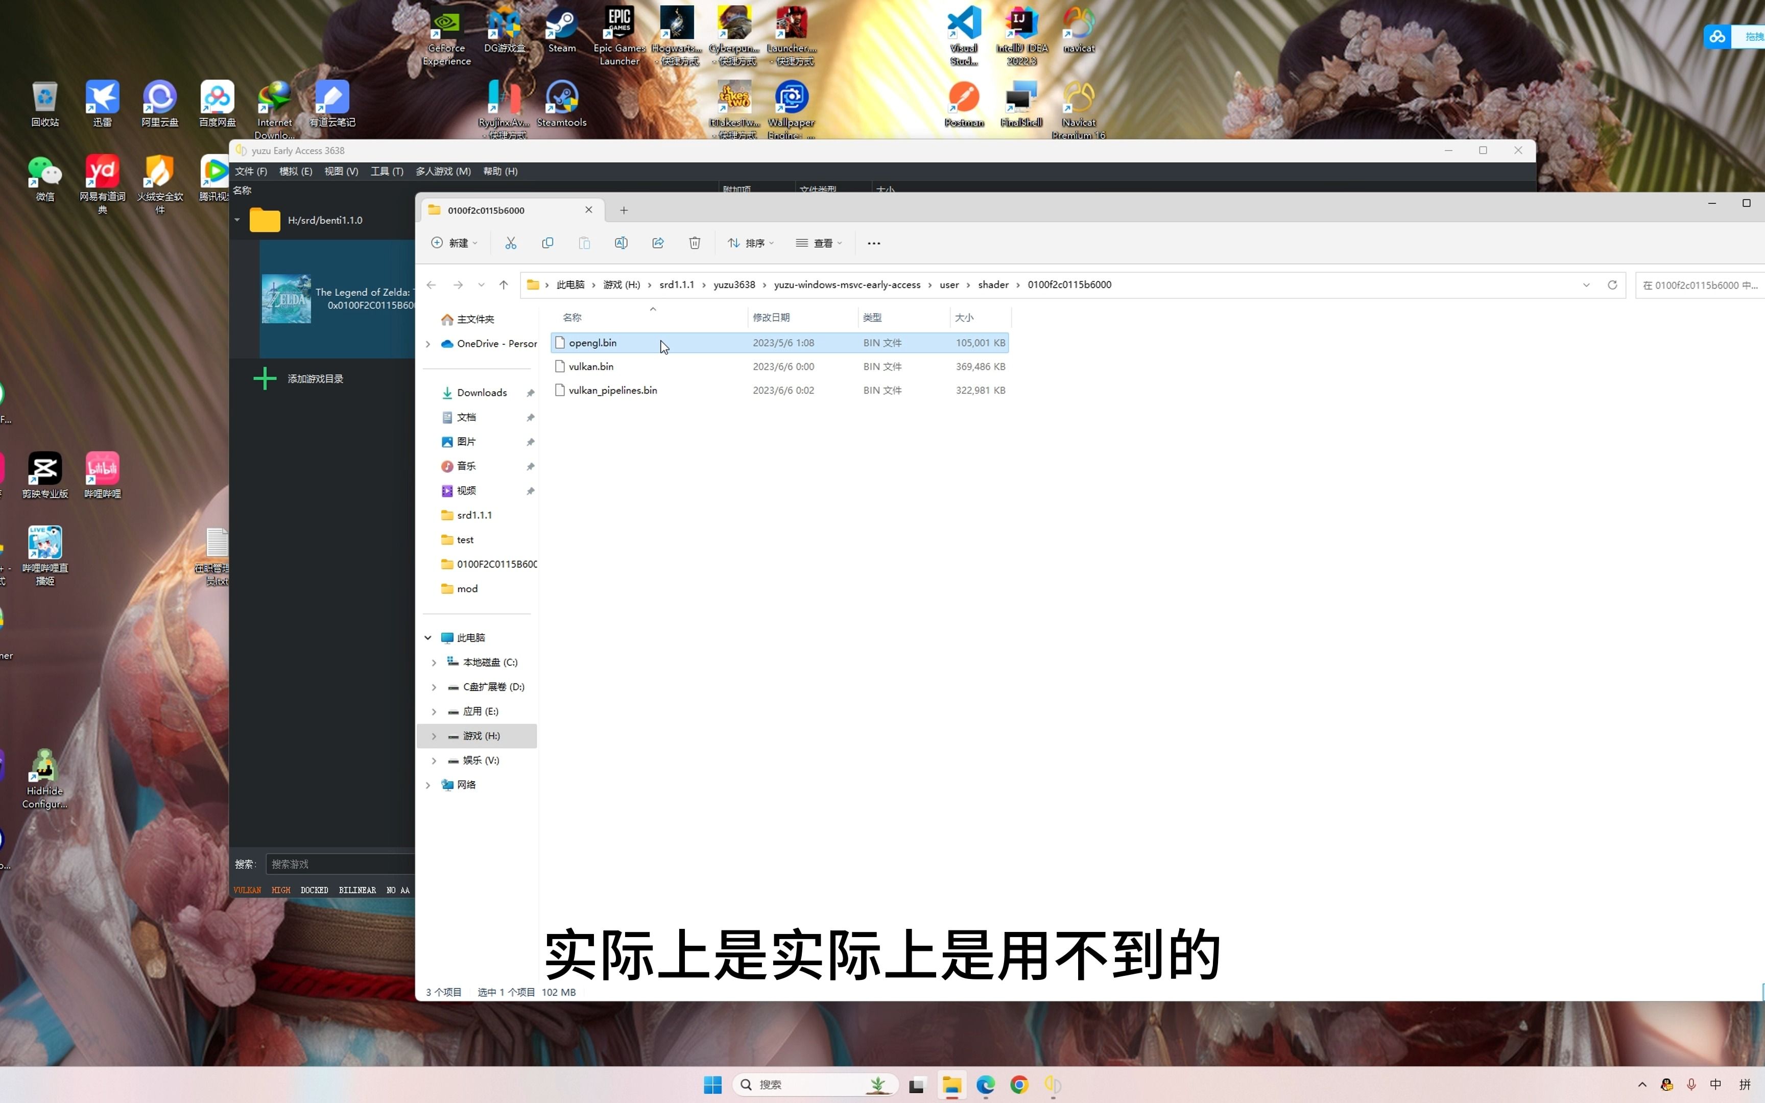Toggle VULKAN graphics API in yuzu status bar
The width and height of the screenshot is (1765, 1103).
[247, 890]
